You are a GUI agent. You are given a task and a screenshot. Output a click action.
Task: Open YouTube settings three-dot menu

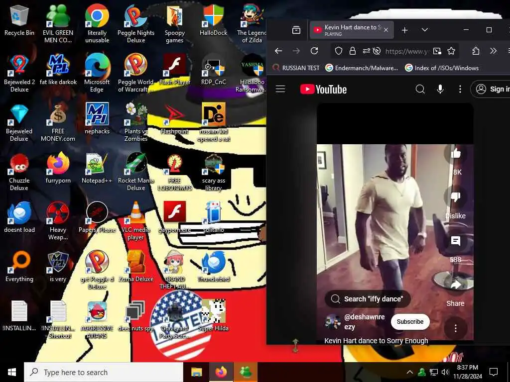(460, 89)
